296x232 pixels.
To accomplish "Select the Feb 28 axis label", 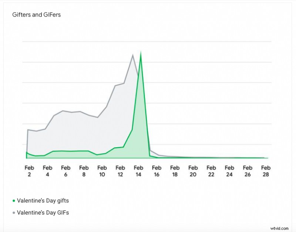I will (x=266, y=171).
